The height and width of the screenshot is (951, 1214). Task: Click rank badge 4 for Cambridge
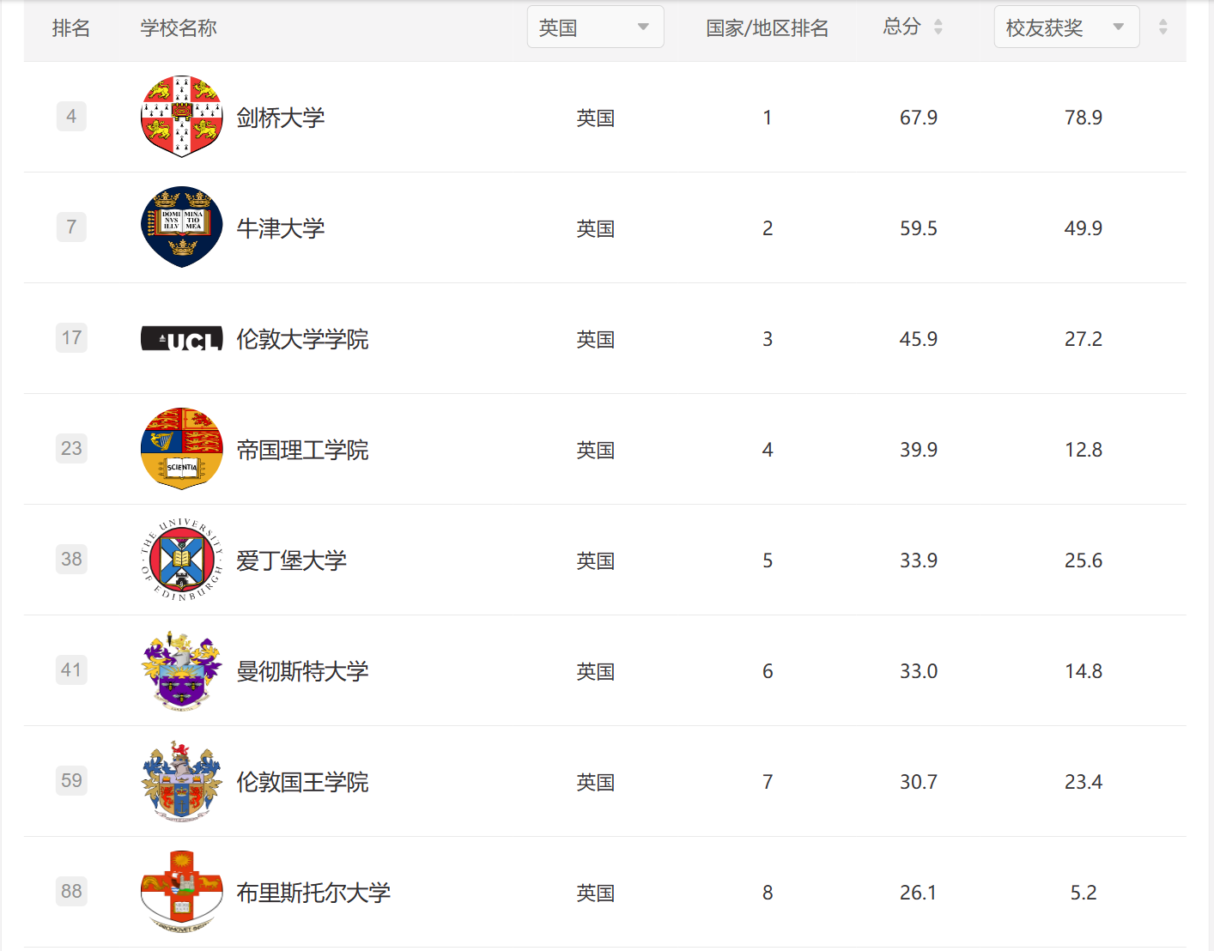[71, 116]
